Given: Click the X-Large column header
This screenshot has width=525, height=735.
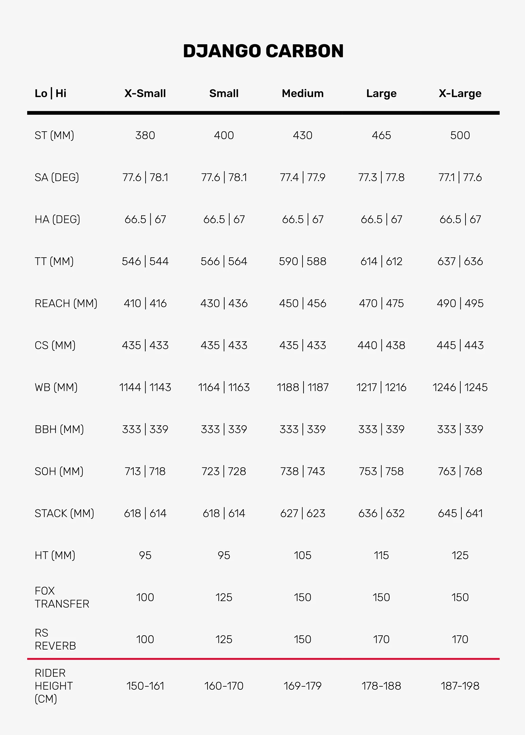Looking at the screenshot, I should tap(460, 93).
